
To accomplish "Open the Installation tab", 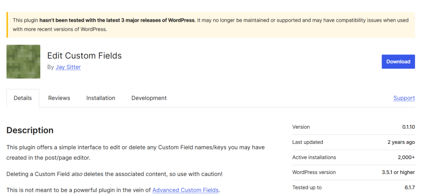I will pyautogui.click(x=100, y=98).
